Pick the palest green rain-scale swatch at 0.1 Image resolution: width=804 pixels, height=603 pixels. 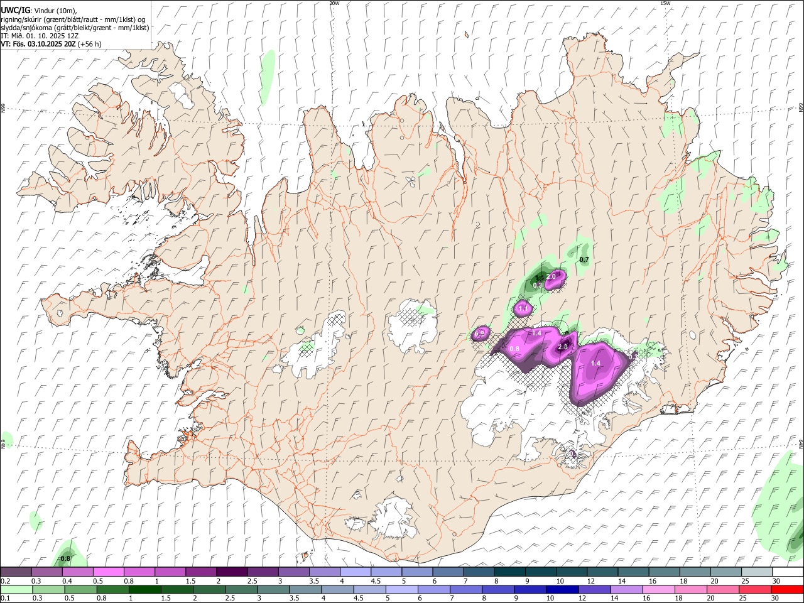click(16, 589)
